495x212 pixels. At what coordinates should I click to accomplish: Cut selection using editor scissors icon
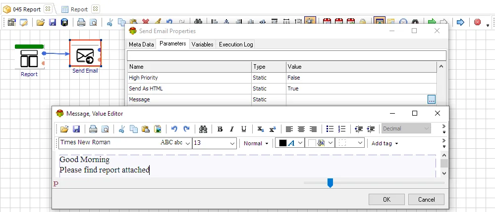[x=122, y=129]
